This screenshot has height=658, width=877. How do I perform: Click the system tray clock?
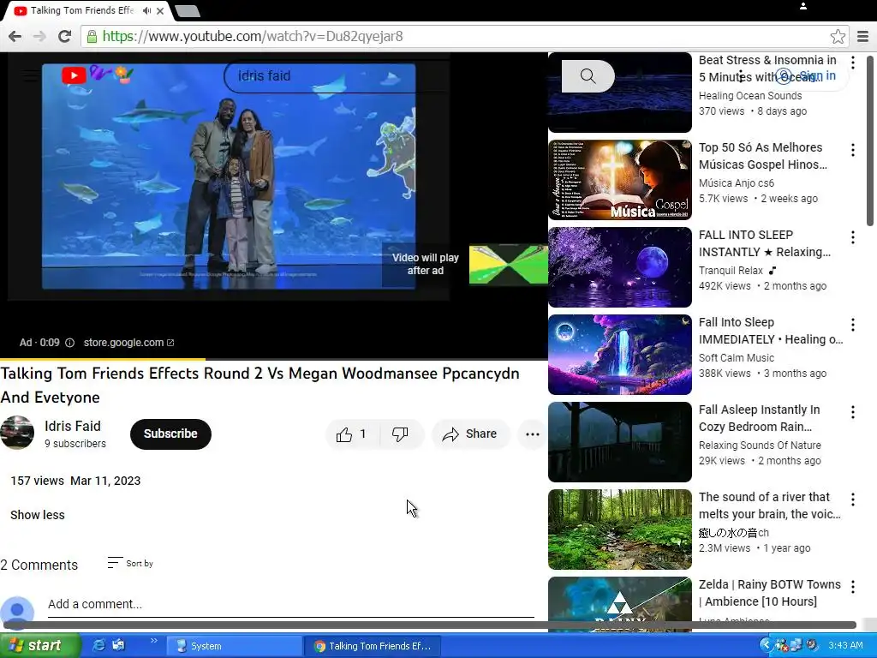[x=845, y=646]
